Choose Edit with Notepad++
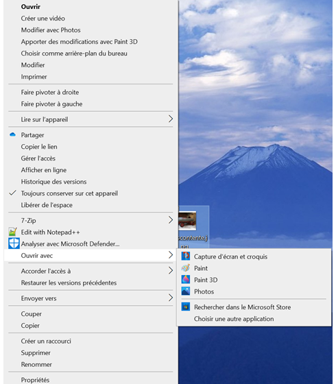 point(91,232)
